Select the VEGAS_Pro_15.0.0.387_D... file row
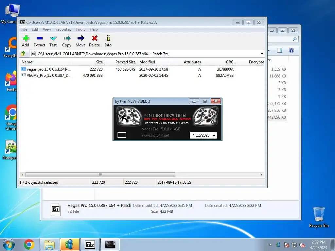The width and height of the screenshot is (335, 251). pos(142,75)
